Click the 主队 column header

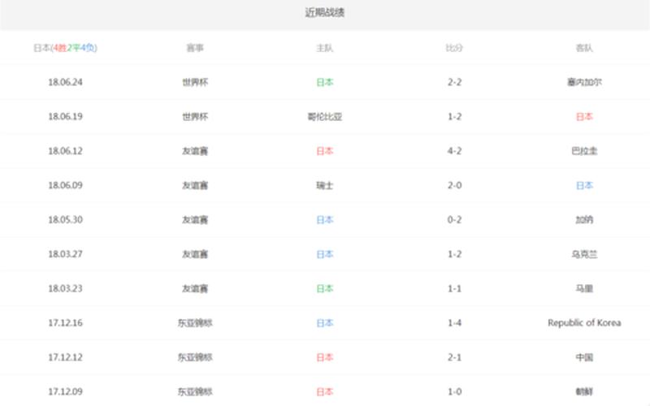click(x=324, y=48)
